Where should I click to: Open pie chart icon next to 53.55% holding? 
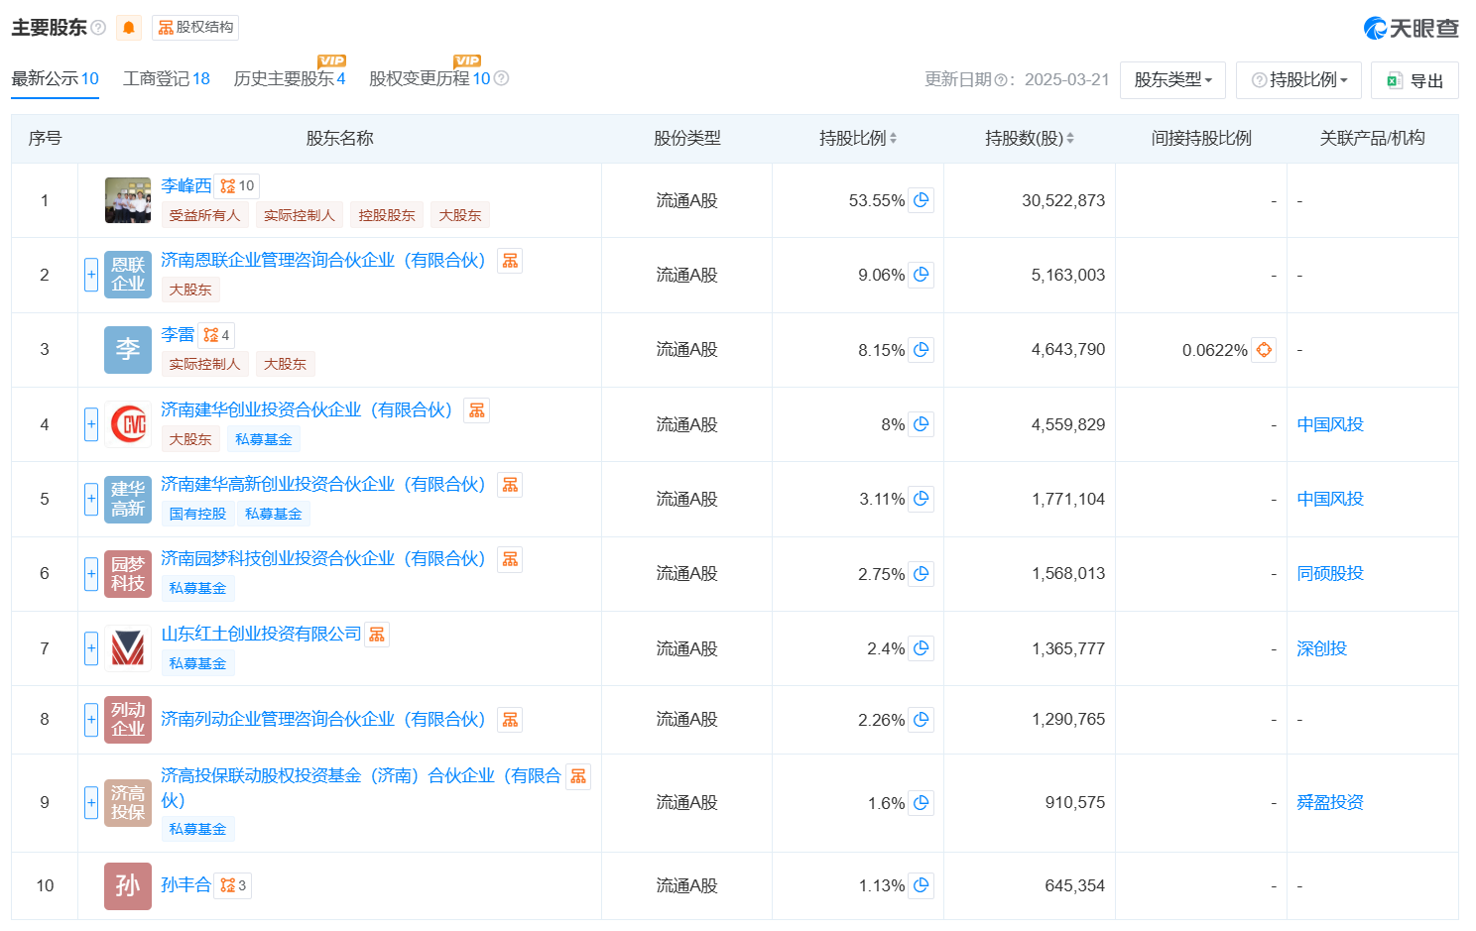point(921,199)
